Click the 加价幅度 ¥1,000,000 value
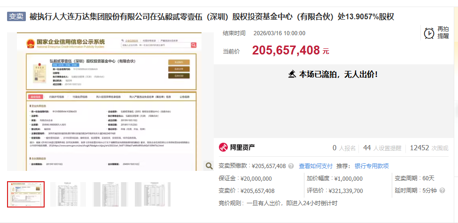Viewport: 458px width, 223px height. (349, 178)
